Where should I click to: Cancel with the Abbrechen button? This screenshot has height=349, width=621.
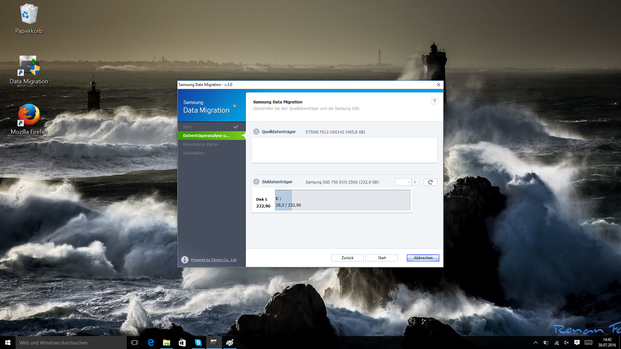click(423, 258)
